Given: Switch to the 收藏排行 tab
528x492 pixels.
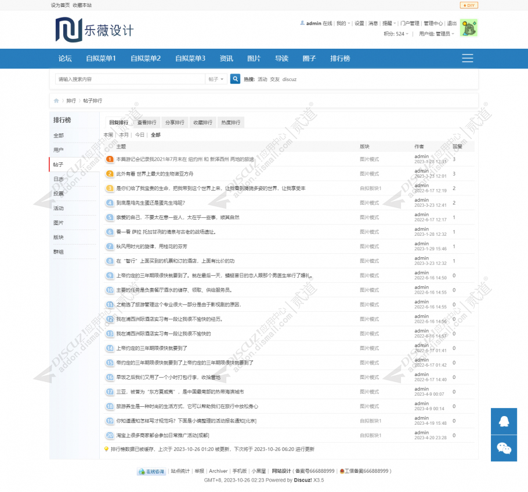Looking at the screenshot, I should tap(202, 122).
